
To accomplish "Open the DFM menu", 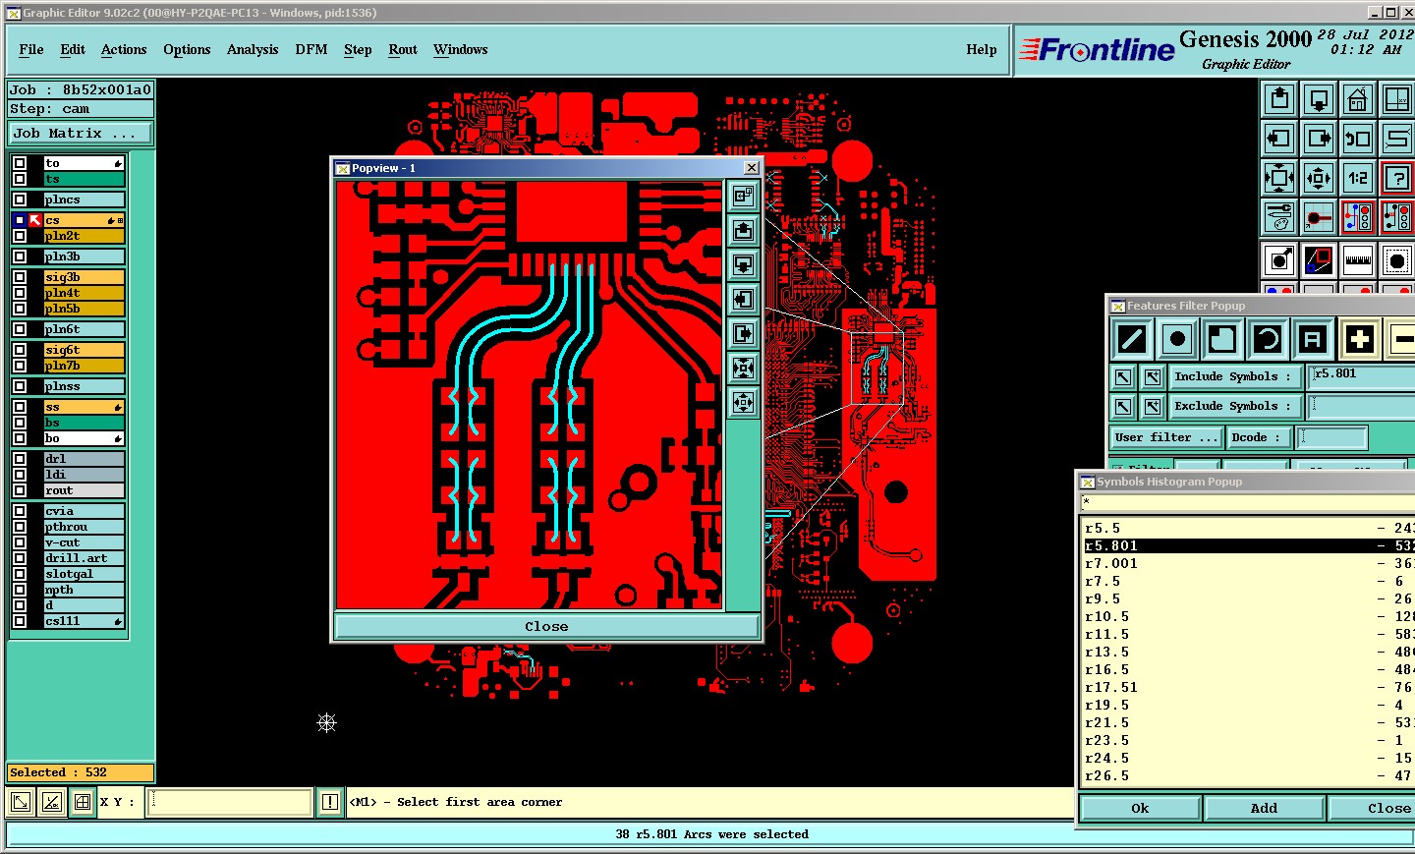I will click(311, 50).
